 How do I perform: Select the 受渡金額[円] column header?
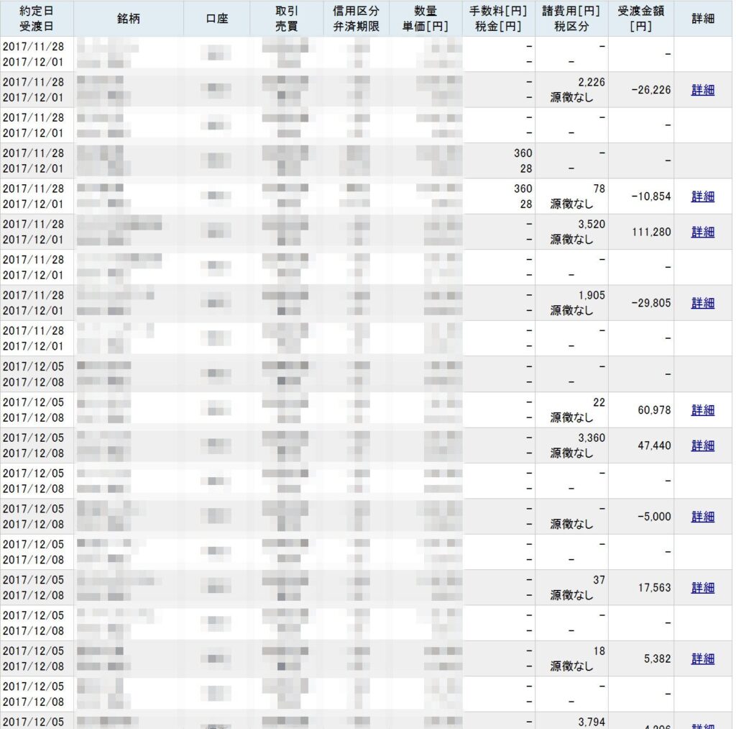[641, 19]
